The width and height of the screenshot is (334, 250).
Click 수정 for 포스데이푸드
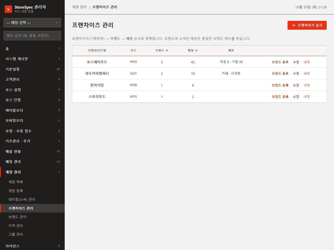point(296,62)
